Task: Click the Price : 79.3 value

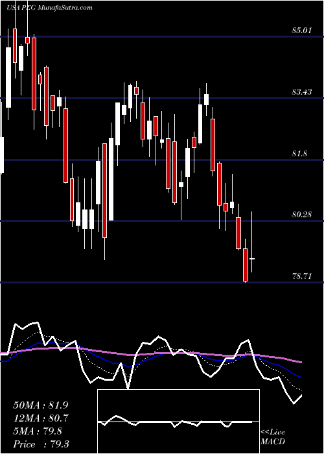Action: pos(41,444)
